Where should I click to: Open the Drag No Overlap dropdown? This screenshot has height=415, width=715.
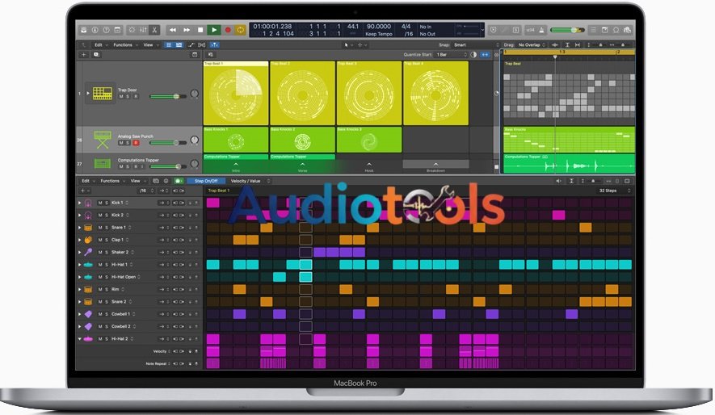tap(532, 45)
